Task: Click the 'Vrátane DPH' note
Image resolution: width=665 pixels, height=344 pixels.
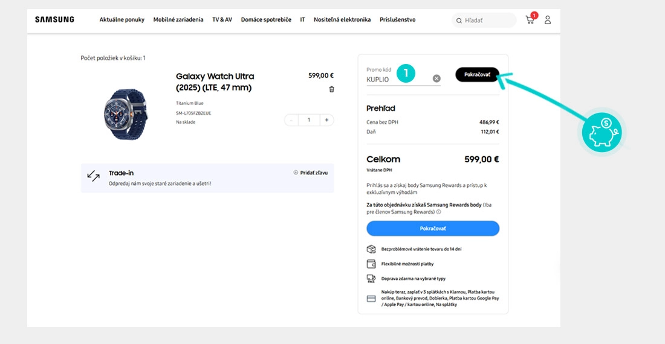Action: click(x=379, y=170)
